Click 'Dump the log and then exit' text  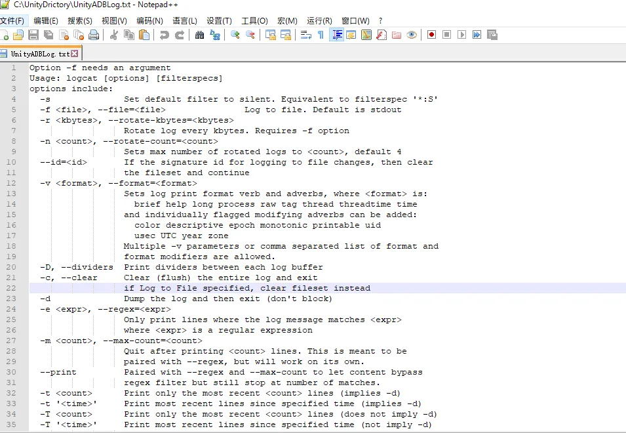(191, 299)
